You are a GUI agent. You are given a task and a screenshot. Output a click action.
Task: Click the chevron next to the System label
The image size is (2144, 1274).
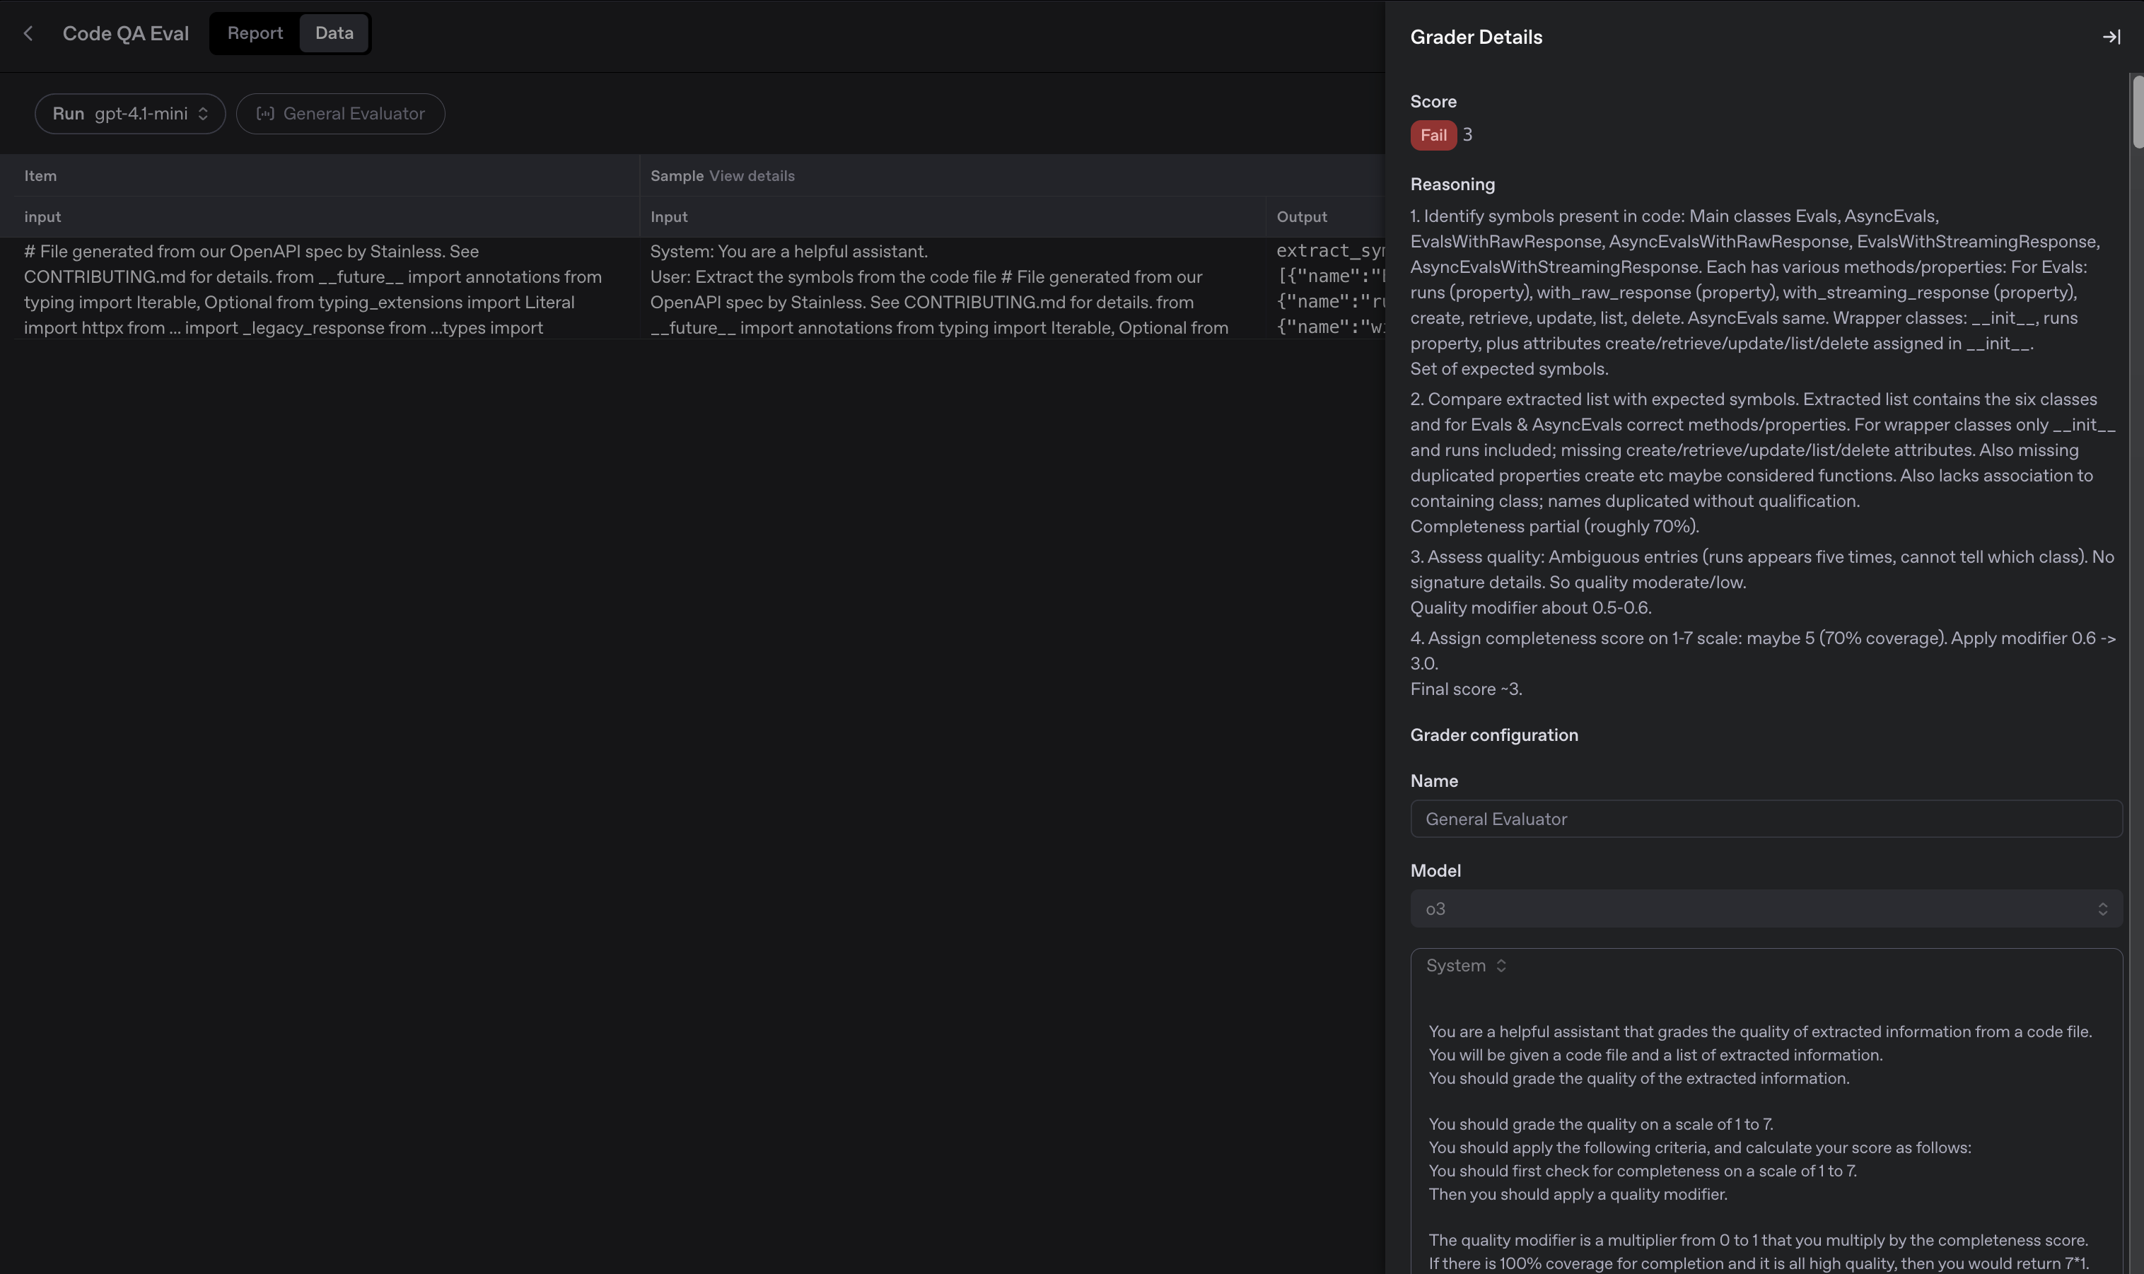[1501, 965]
